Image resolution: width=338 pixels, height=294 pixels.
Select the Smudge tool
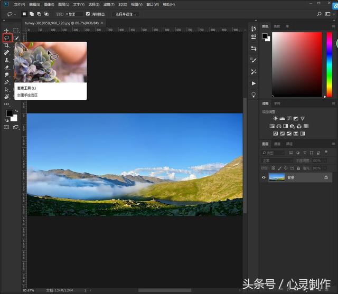tap(6, 75)
